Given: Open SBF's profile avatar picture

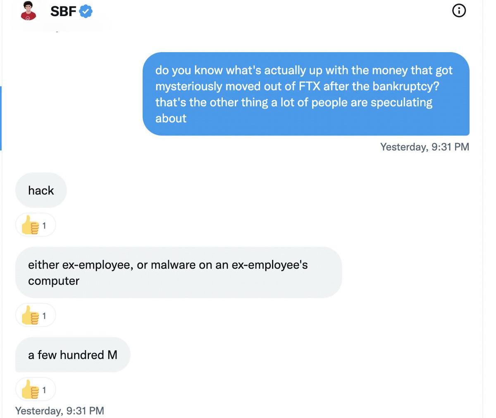Looking at the screenshot, I should point(28,11).
